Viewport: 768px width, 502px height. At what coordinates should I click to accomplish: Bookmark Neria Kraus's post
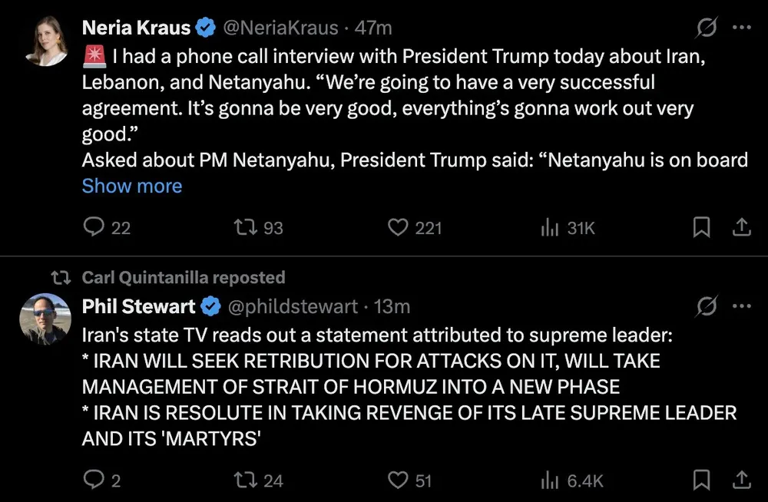(701, 227)
